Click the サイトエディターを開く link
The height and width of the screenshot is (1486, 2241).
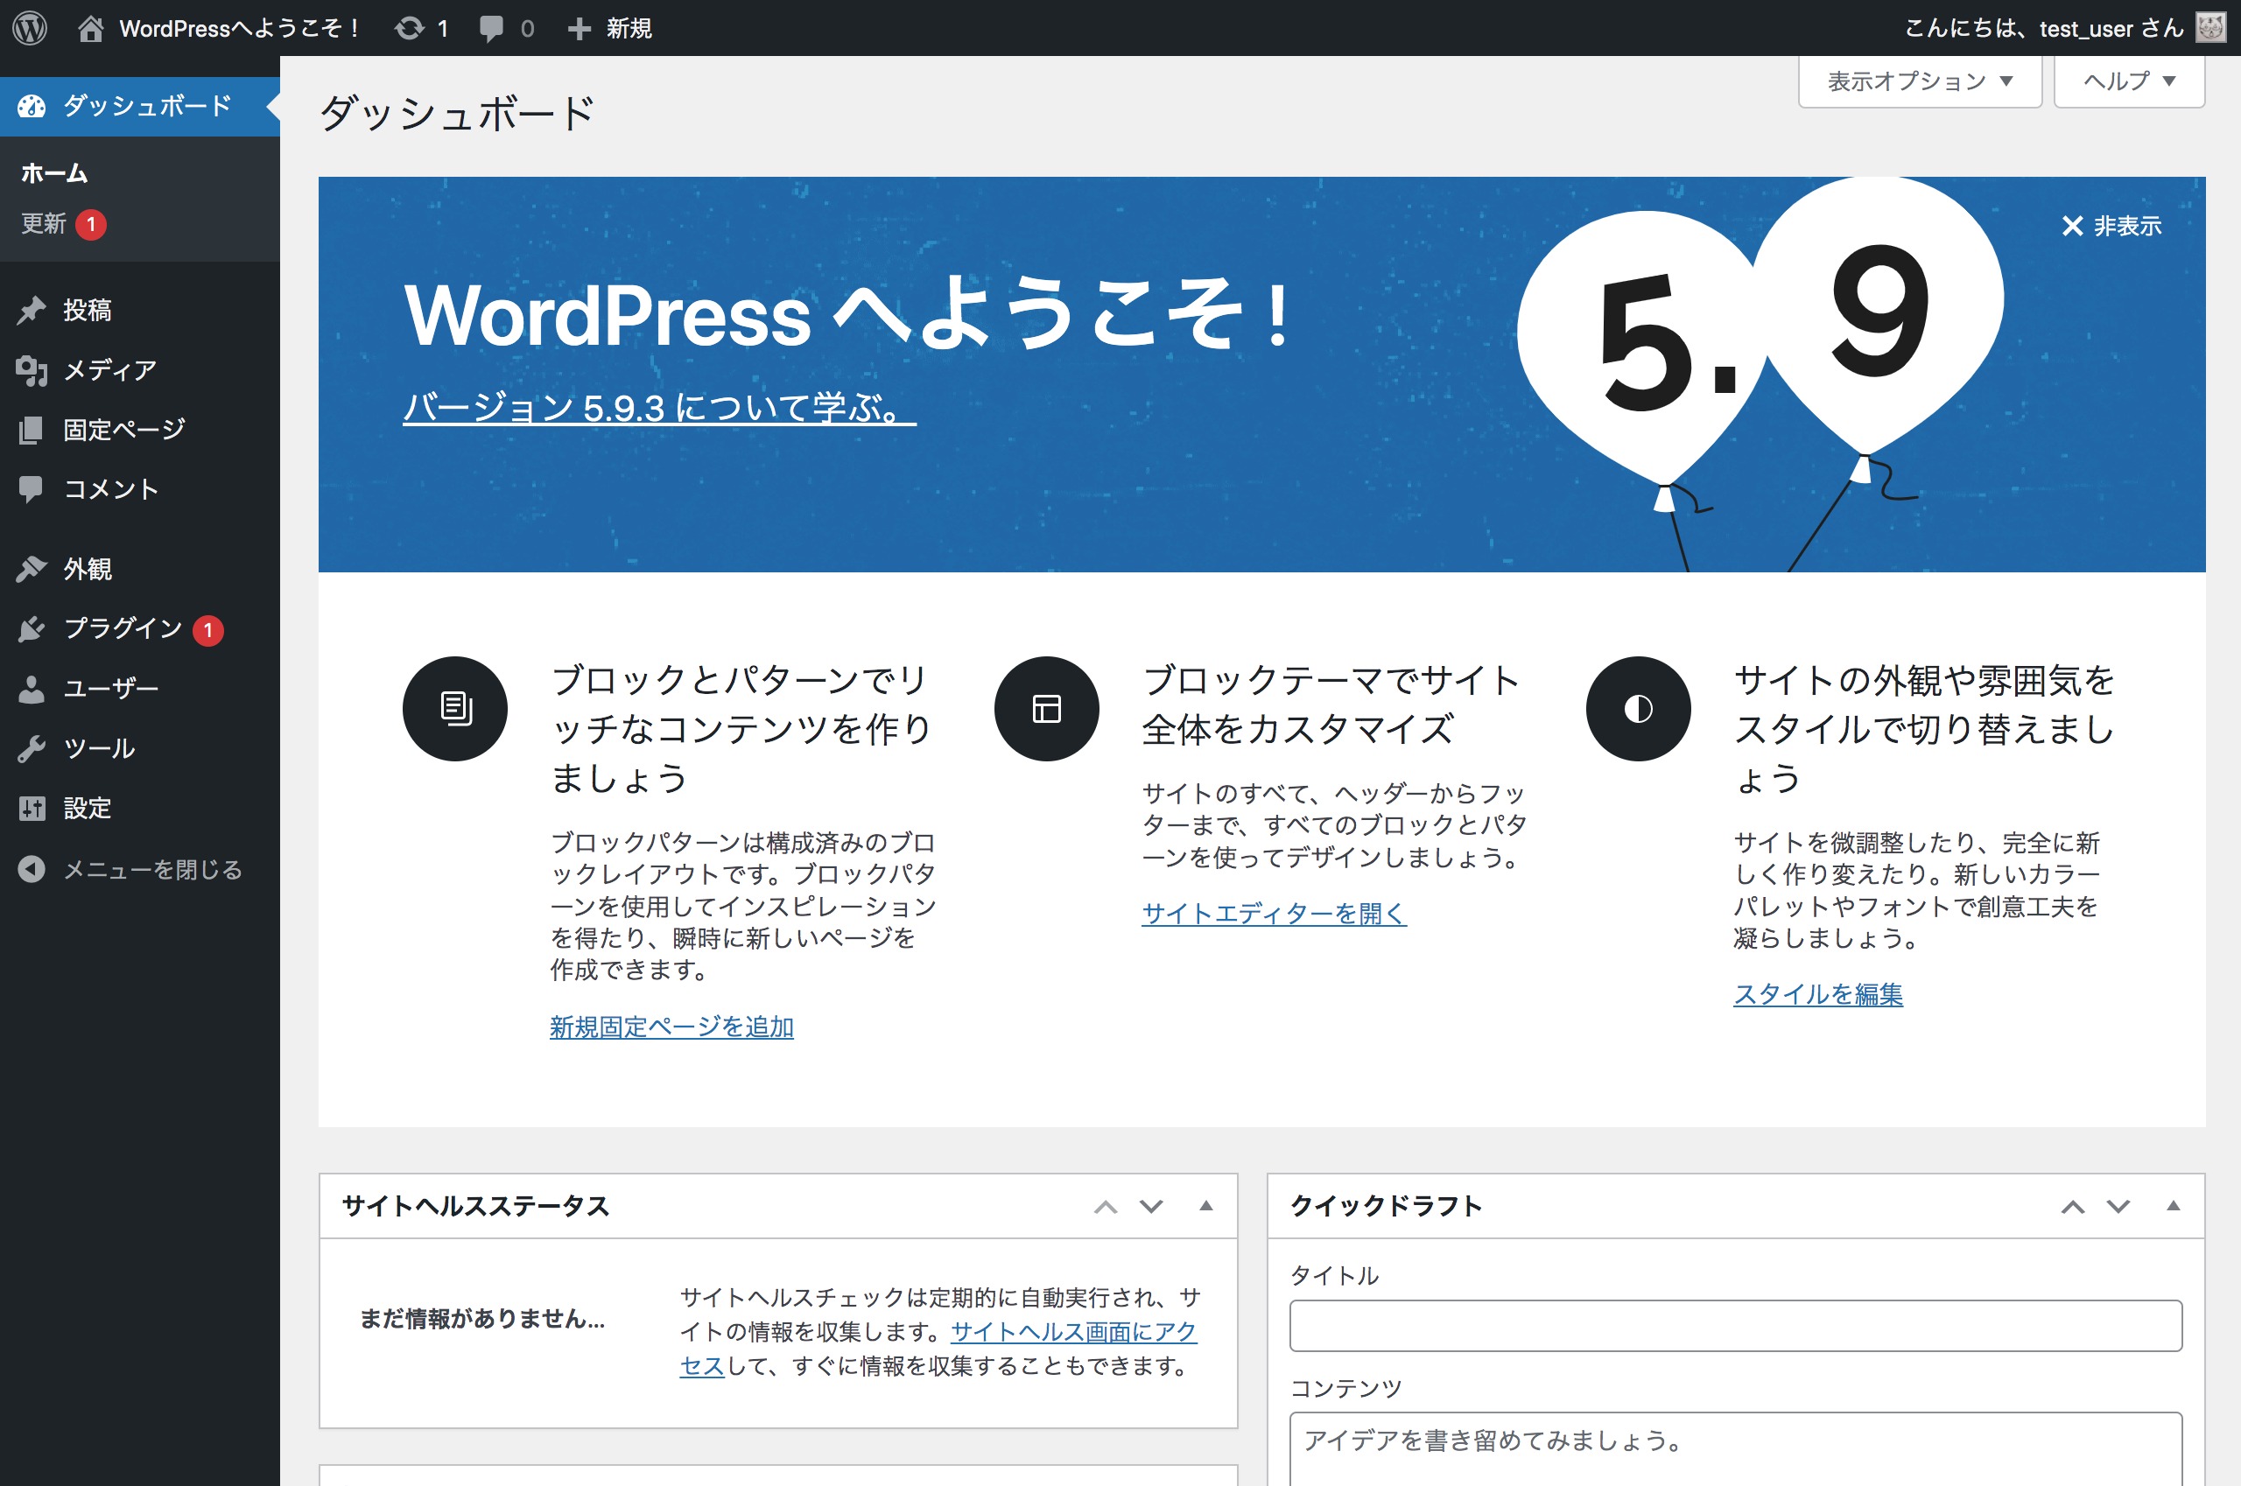(1273, 913)
